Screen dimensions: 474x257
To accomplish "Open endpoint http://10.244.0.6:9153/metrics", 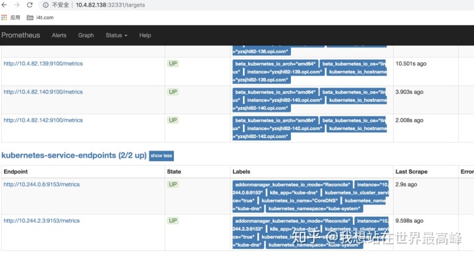I will (x=41, y=185).
